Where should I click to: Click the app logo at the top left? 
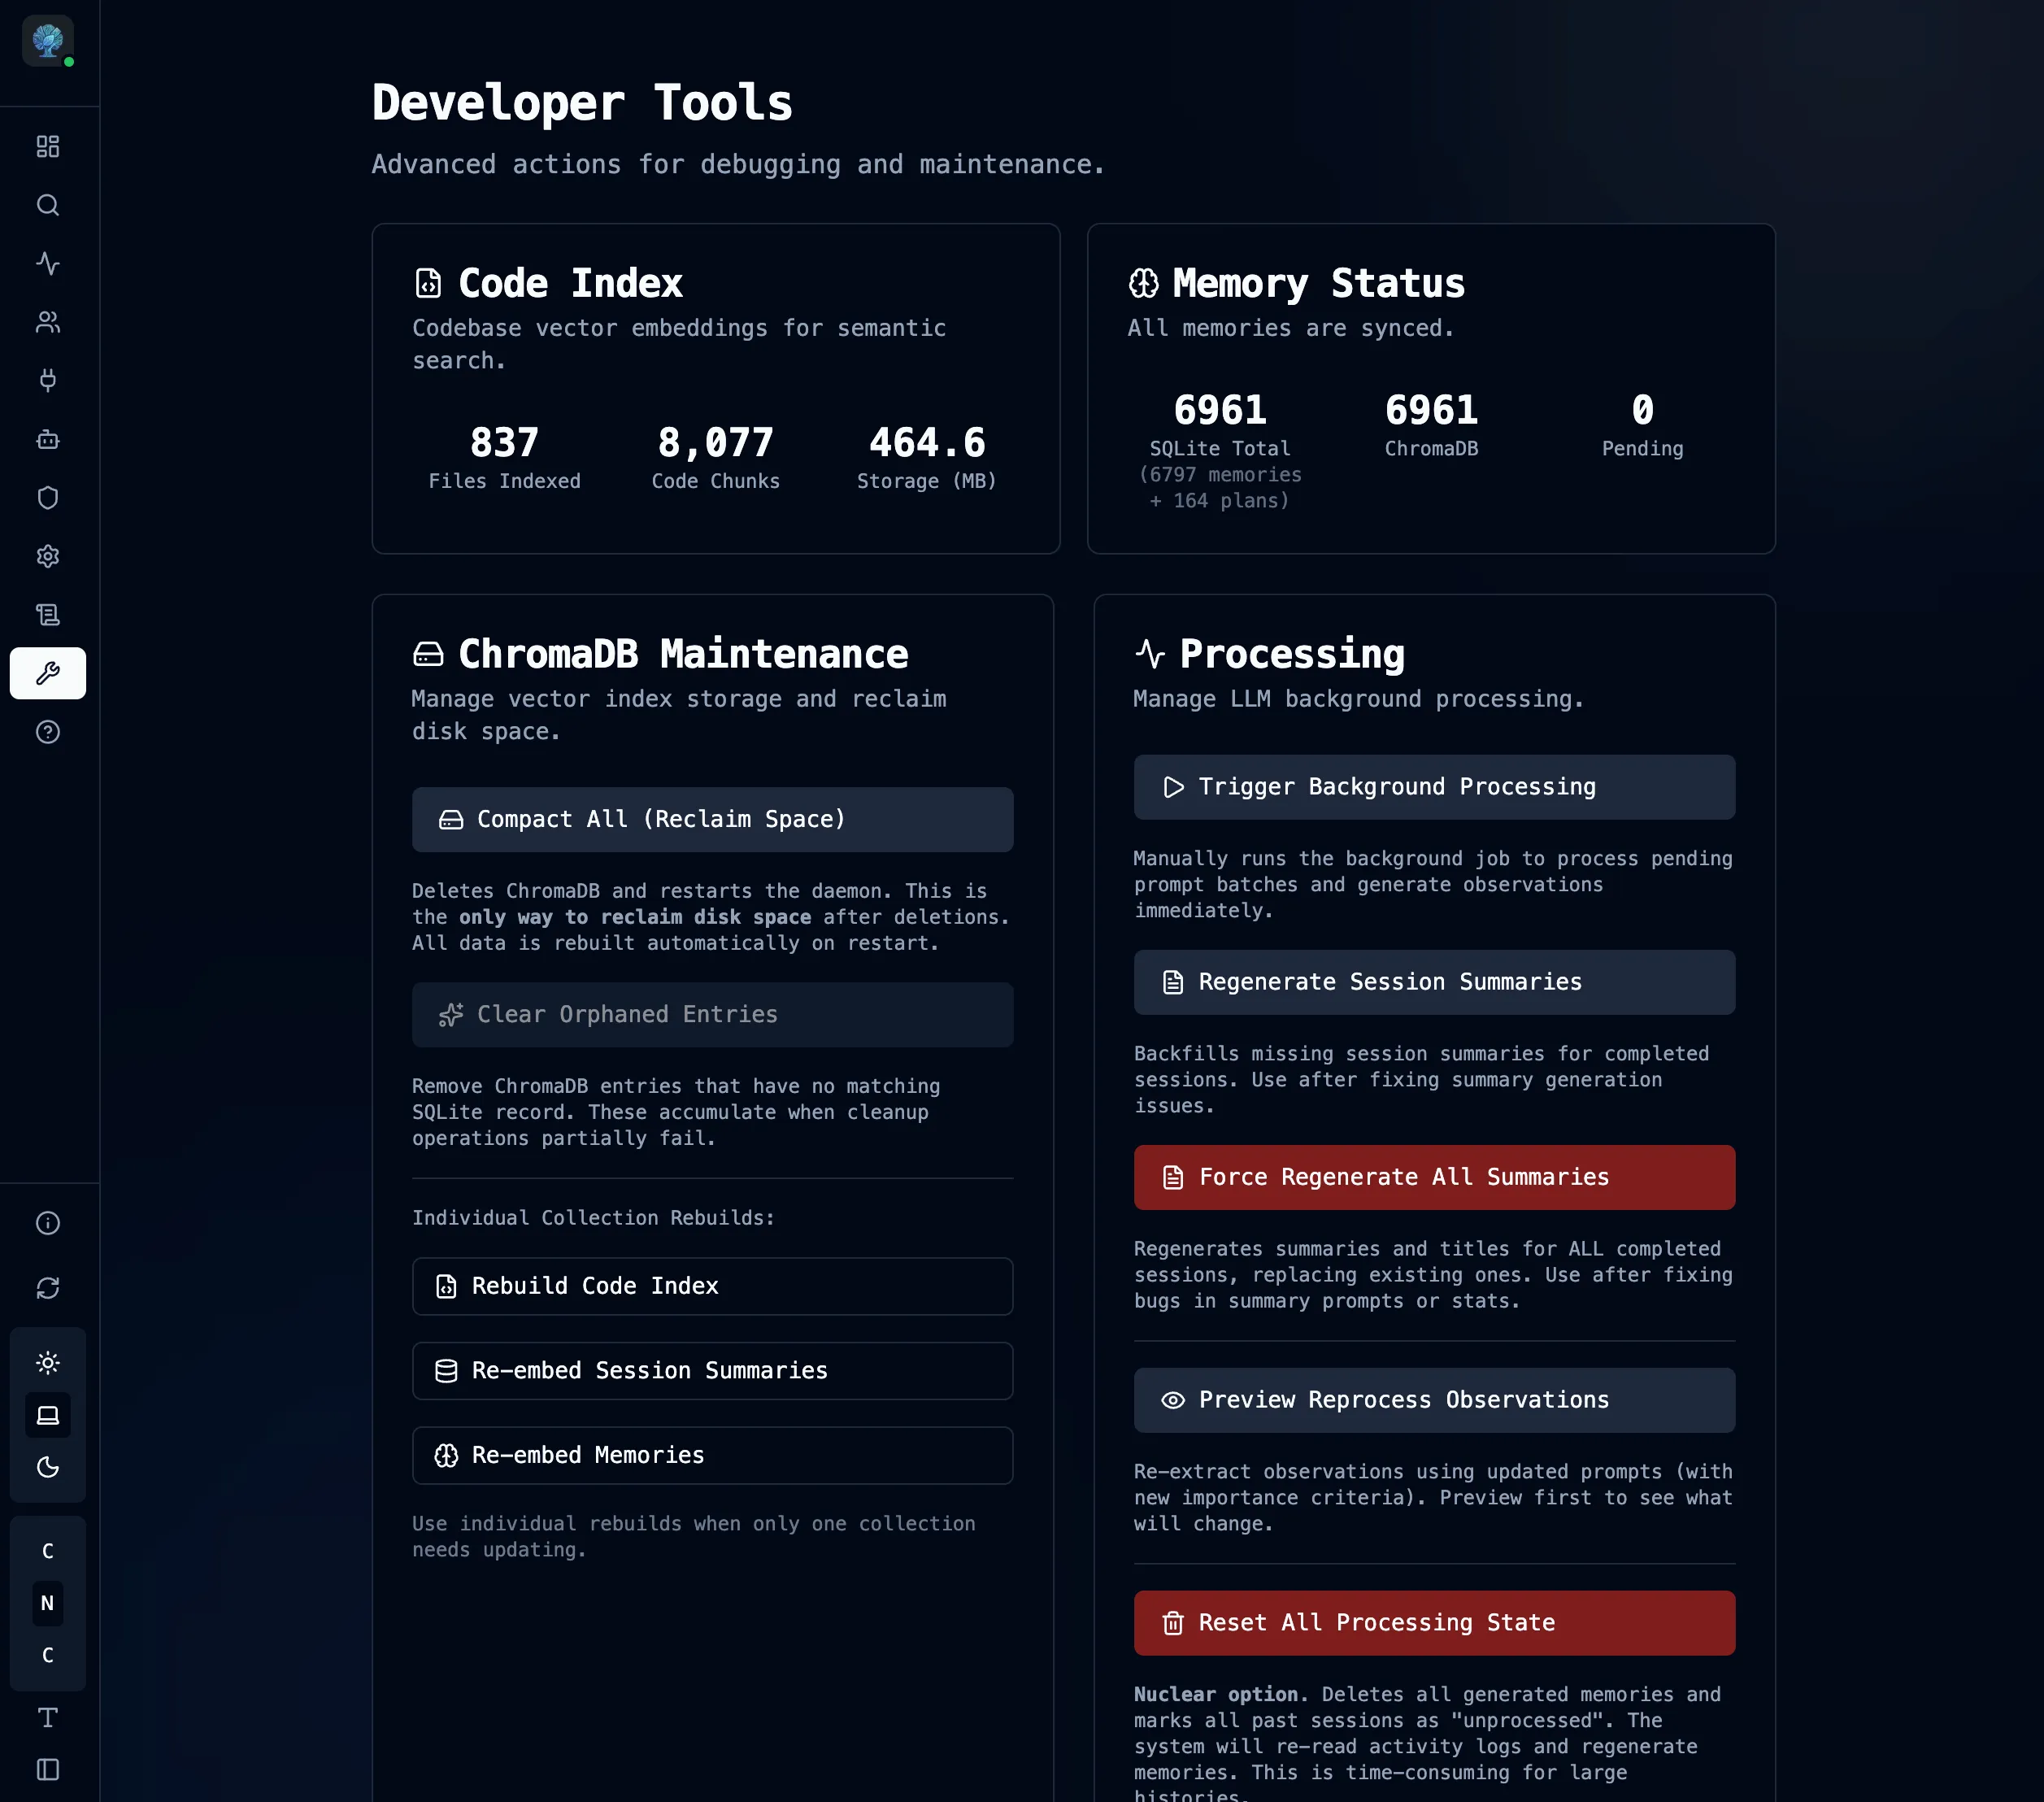coord(48,41)
